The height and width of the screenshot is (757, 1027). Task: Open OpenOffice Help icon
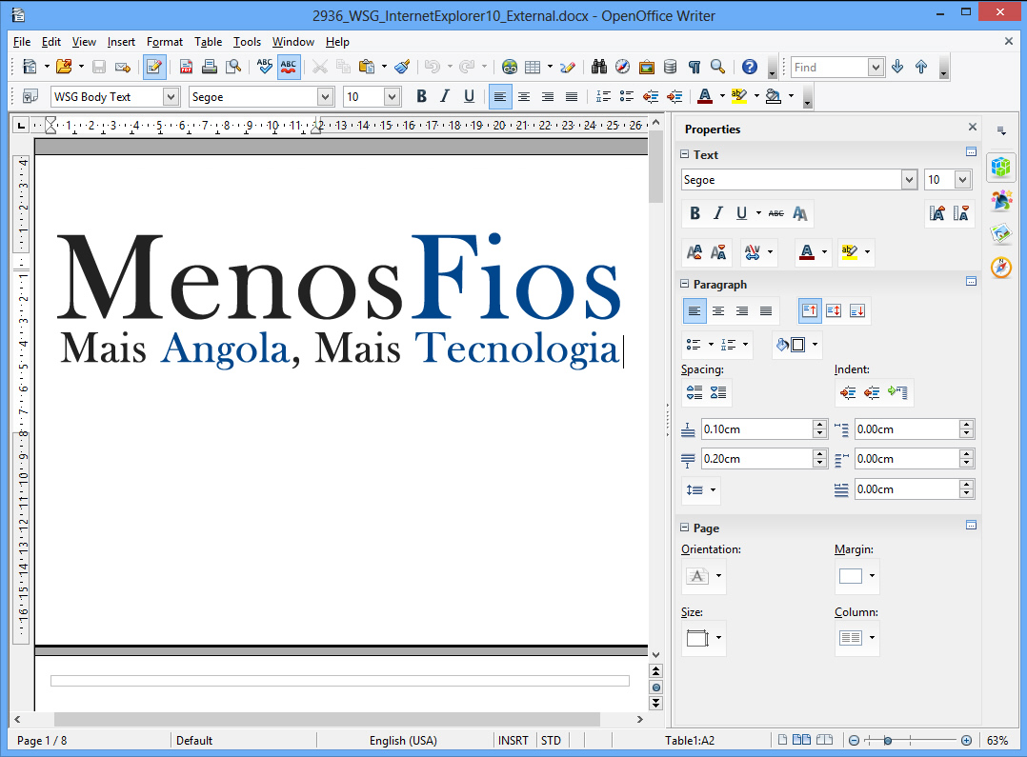[749, 67]
